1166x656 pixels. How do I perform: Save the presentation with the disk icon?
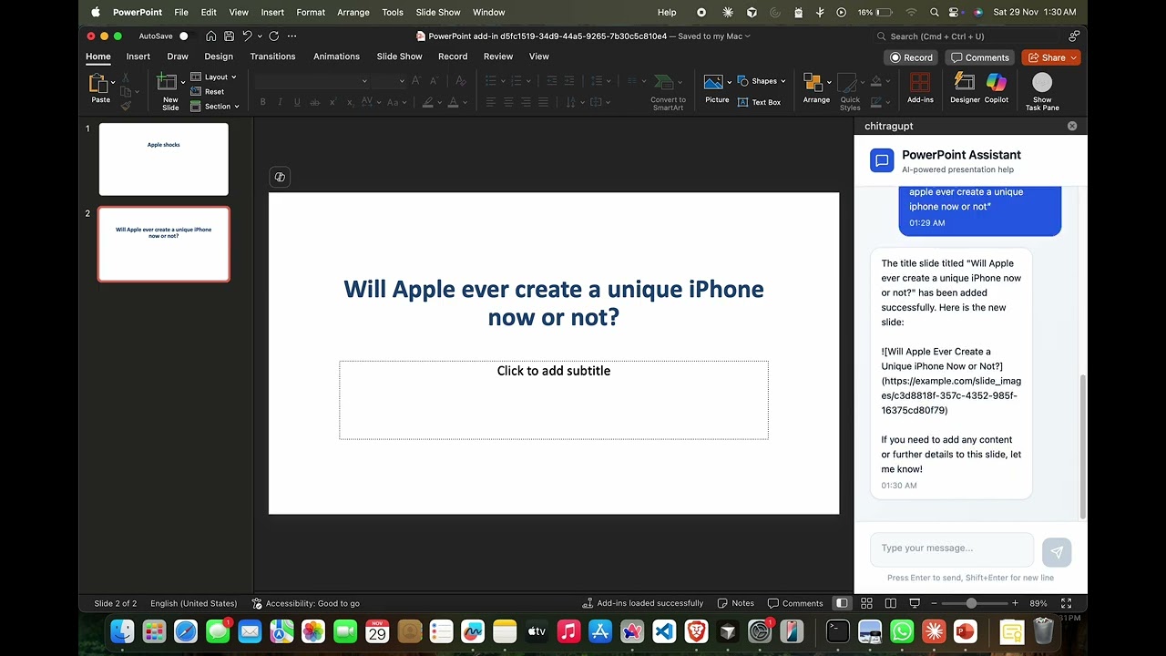pos(229,36)
